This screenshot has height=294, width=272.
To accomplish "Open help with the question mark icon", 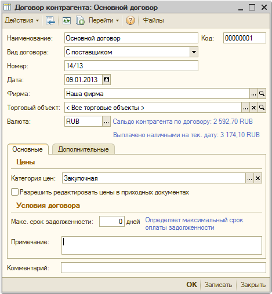I will coord(130,20).
